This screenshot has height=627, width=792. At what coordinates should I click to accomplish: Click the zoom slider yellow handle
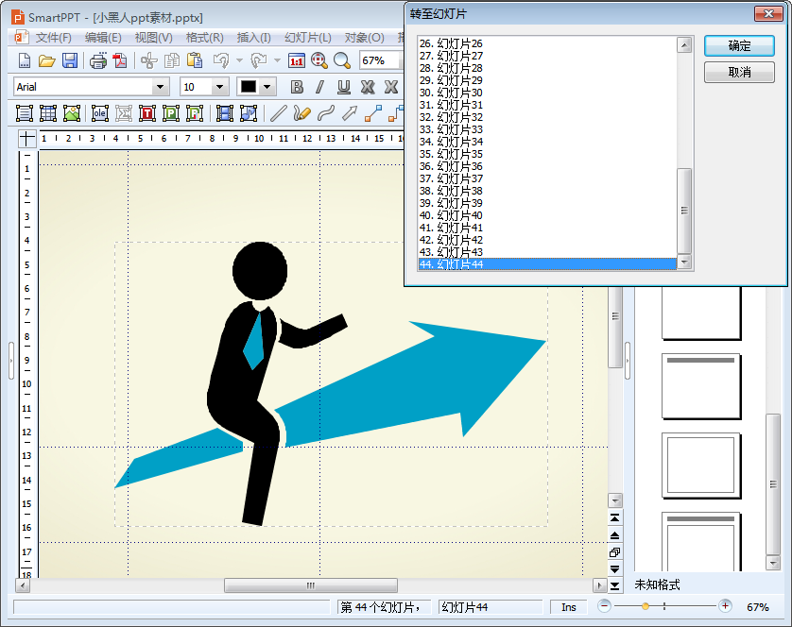645,606
